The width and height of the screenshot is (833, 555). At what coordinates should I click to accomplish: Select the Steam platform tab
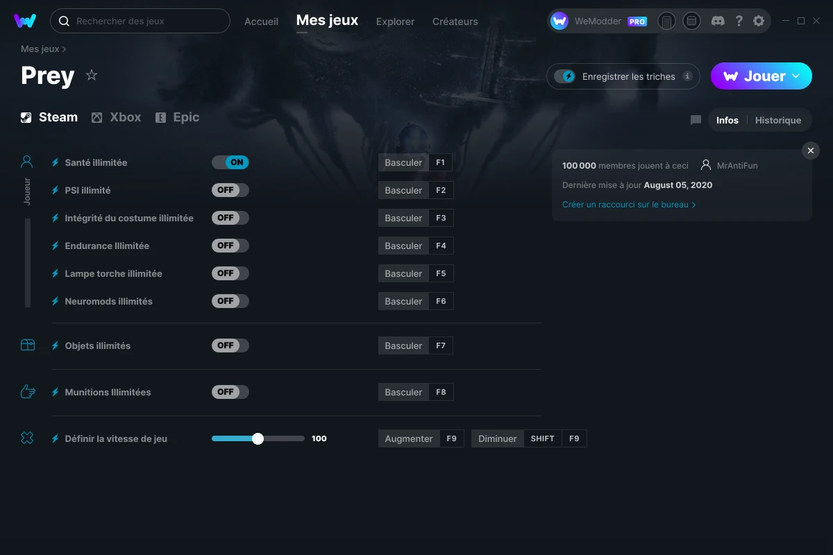point(49,117)
